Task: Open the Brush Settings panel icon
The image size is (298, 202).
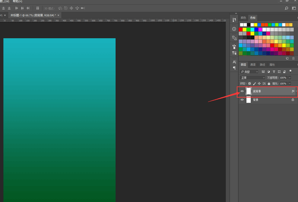Action: tap(234, 53)
